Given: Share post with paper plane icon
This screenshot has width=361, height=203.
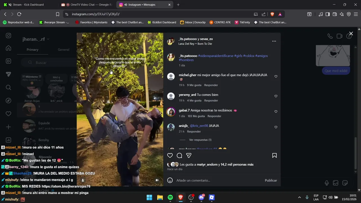Looking at the screenshot, I should pos(189,155).
